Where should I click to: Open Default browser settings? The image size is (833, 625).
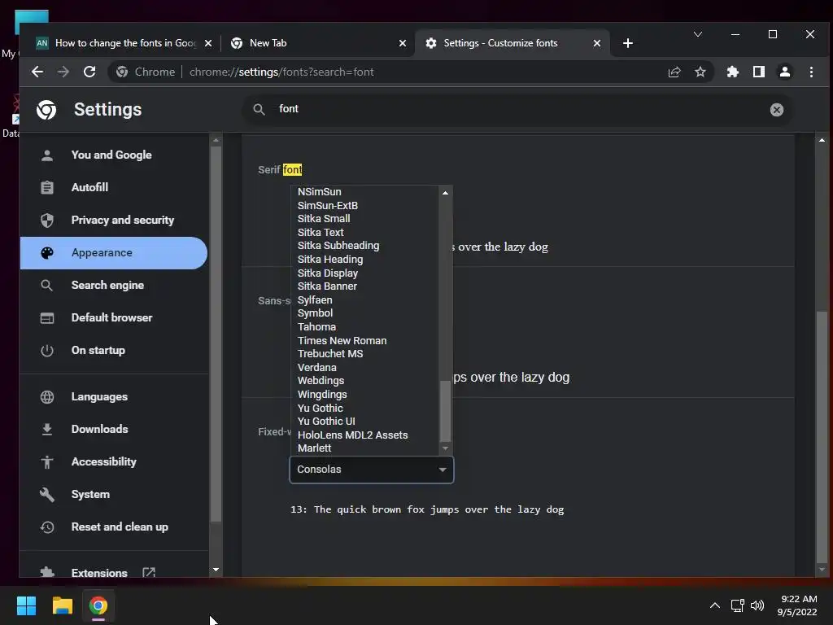(x=114, y=318)
